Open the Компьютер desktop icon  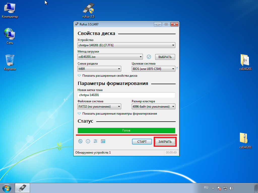coord(10,10)
